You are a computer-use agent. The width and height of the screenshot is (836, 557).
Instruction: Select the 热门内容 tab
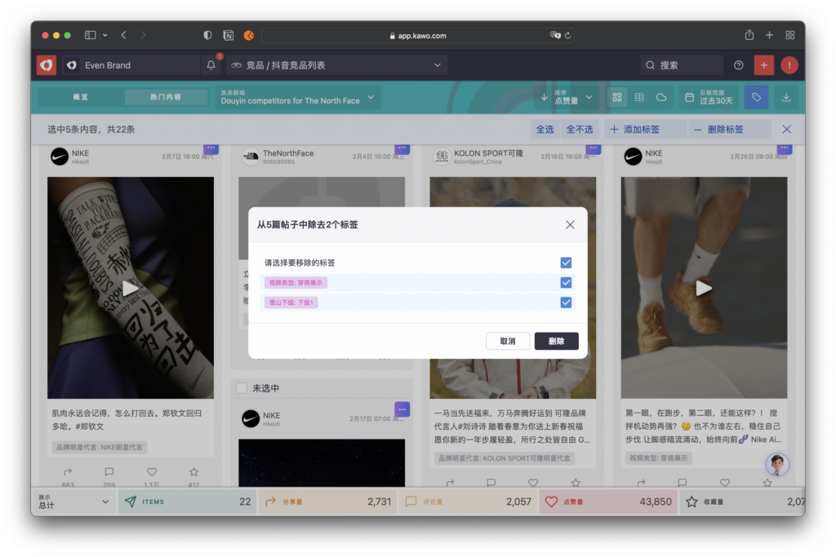coord(165,97)
